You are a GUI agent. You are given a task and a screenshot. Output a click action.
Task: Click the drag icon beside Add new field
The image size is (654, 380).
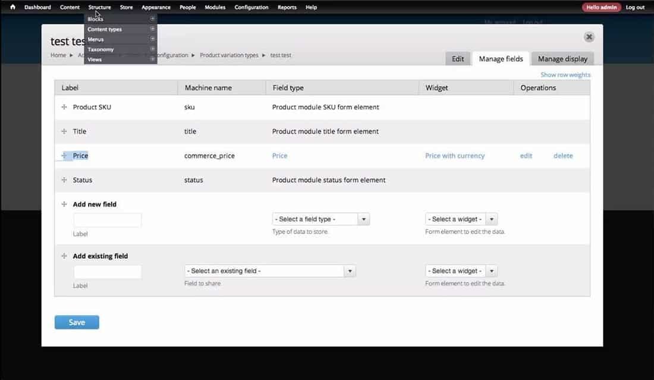(64, 204)
